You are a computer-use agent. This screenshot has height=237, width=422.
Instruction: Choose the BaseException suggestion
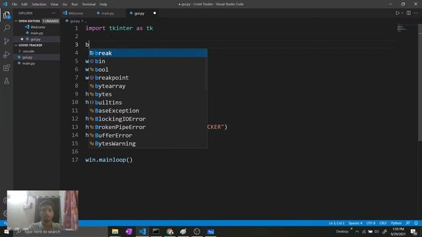(148, 111)
